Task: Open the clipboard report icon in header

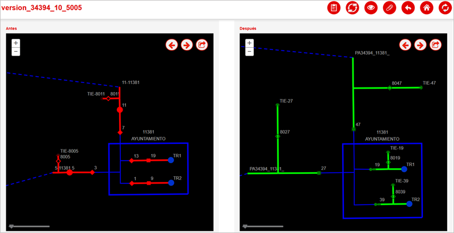Action: 334,8
